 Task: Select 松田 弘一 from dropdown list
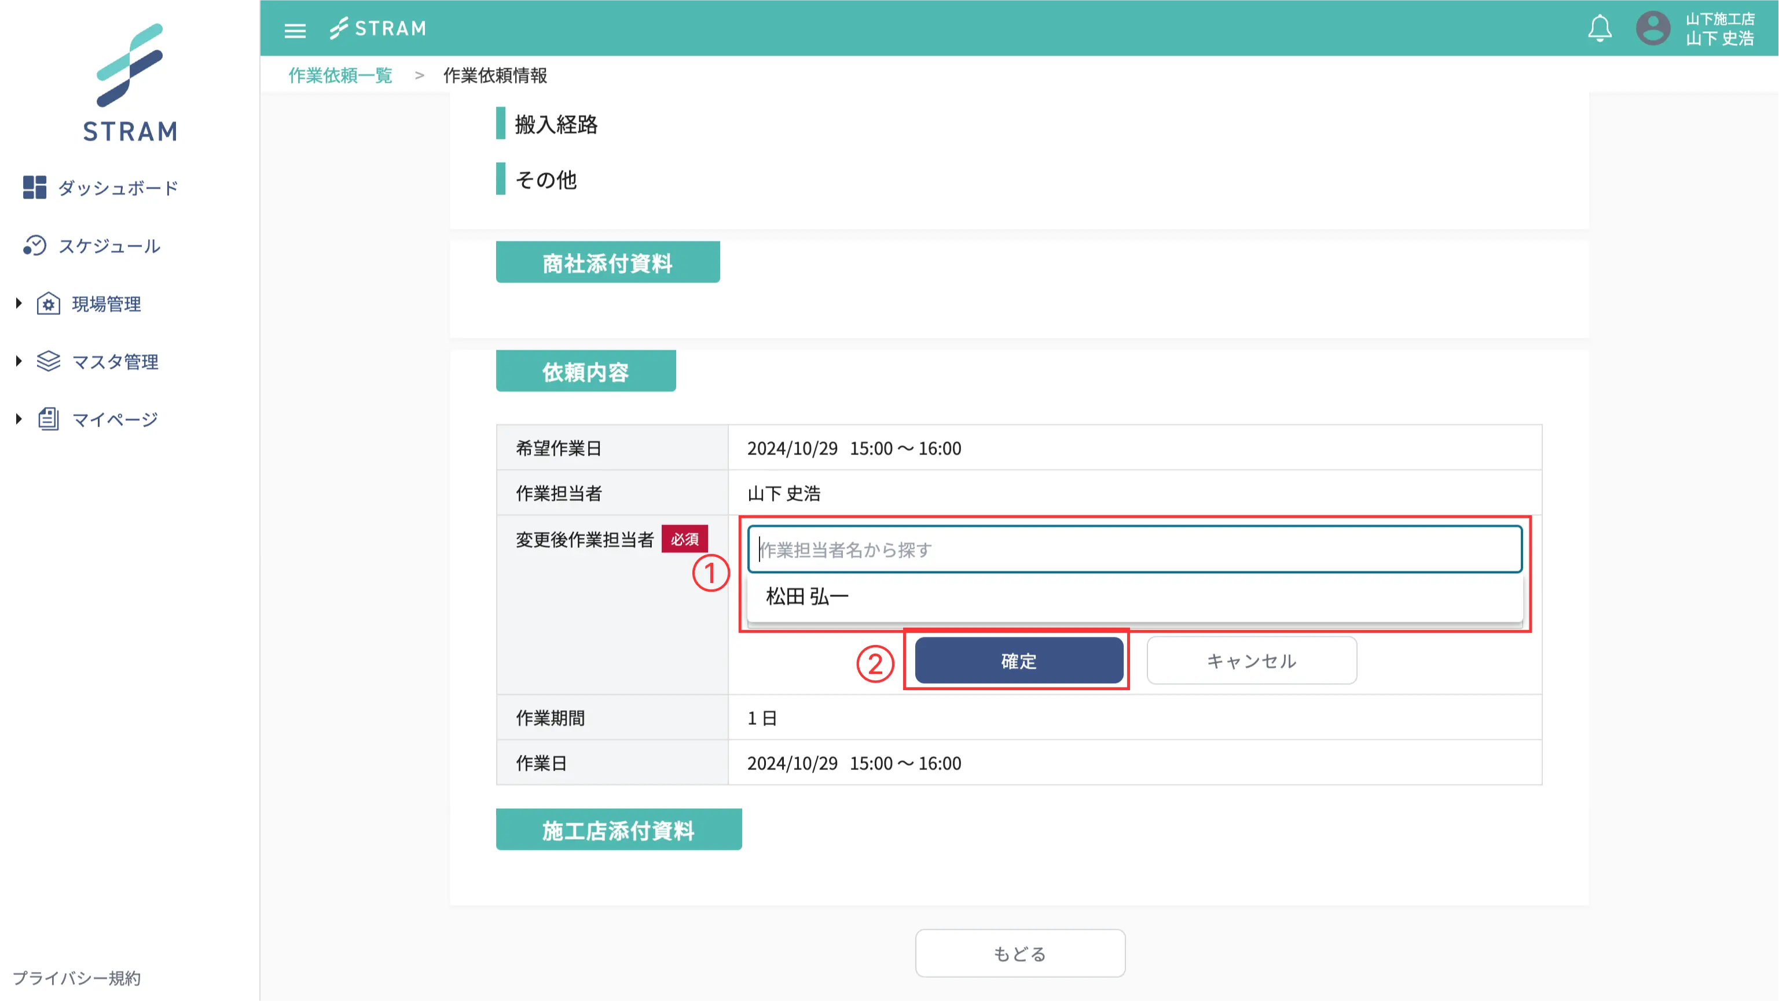pyautogui.click(x=806, y=596)
